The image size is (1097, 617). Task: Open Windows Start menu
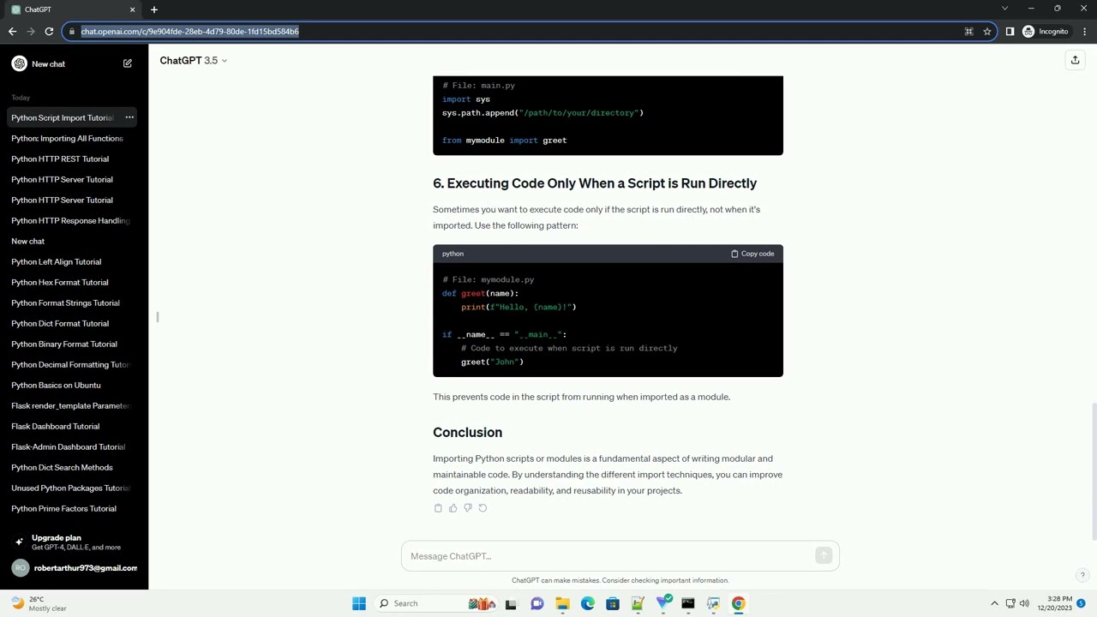[359, 603]
